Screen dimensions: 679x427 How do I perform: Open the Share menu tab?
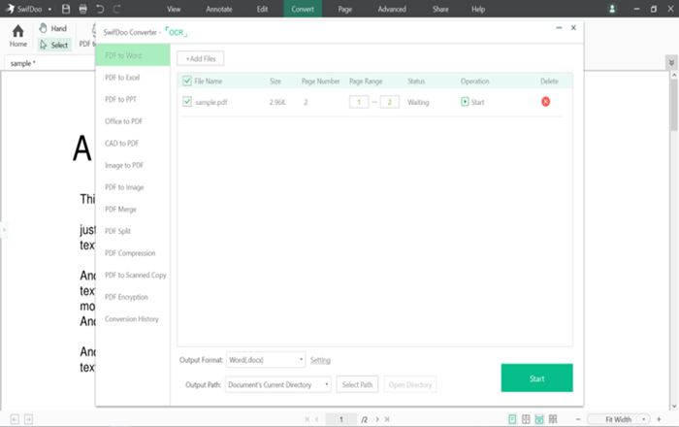(x=440, y=9)
